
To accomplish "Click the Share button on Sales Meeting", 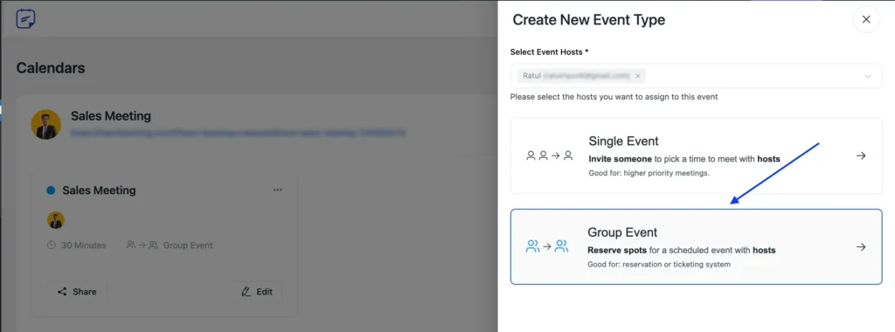I will (77, 292).
